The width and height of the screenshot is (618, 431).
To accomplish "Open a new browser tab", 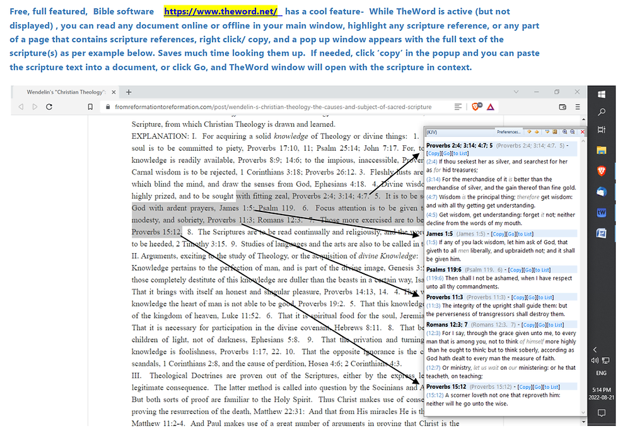I will pos(129,92).
